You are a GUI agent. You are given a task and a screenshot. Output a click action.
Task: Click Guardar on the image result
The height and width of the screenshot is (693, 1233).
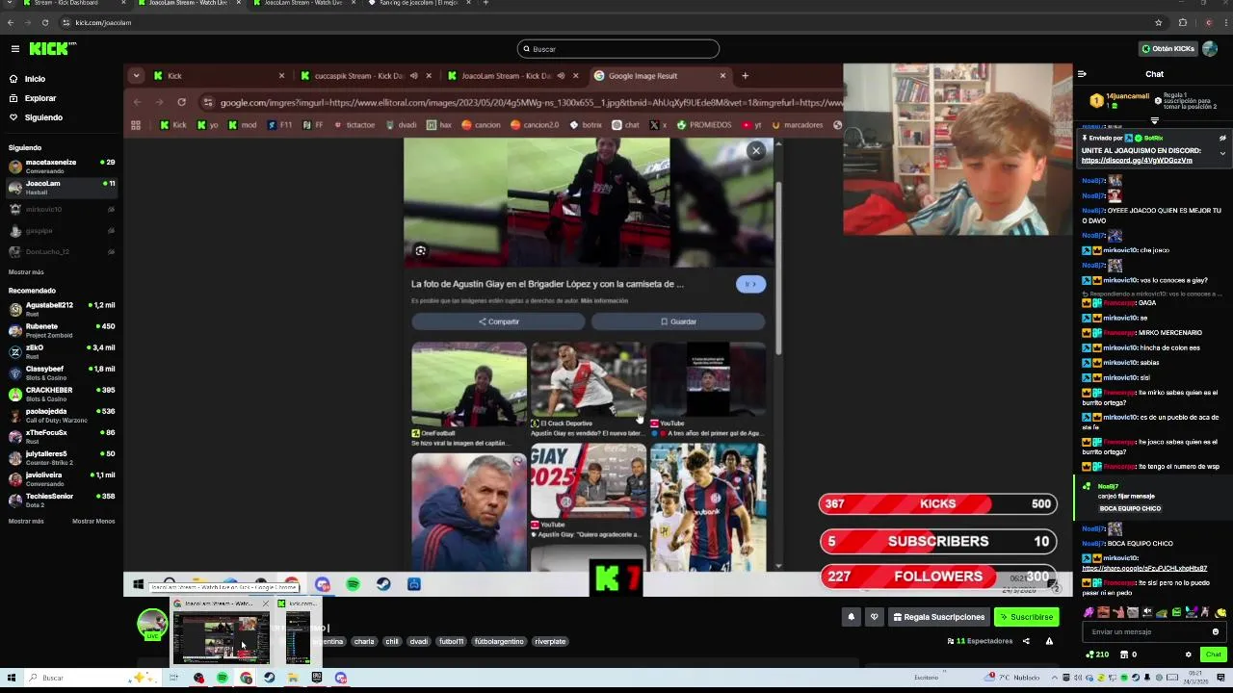pos(678,321)
